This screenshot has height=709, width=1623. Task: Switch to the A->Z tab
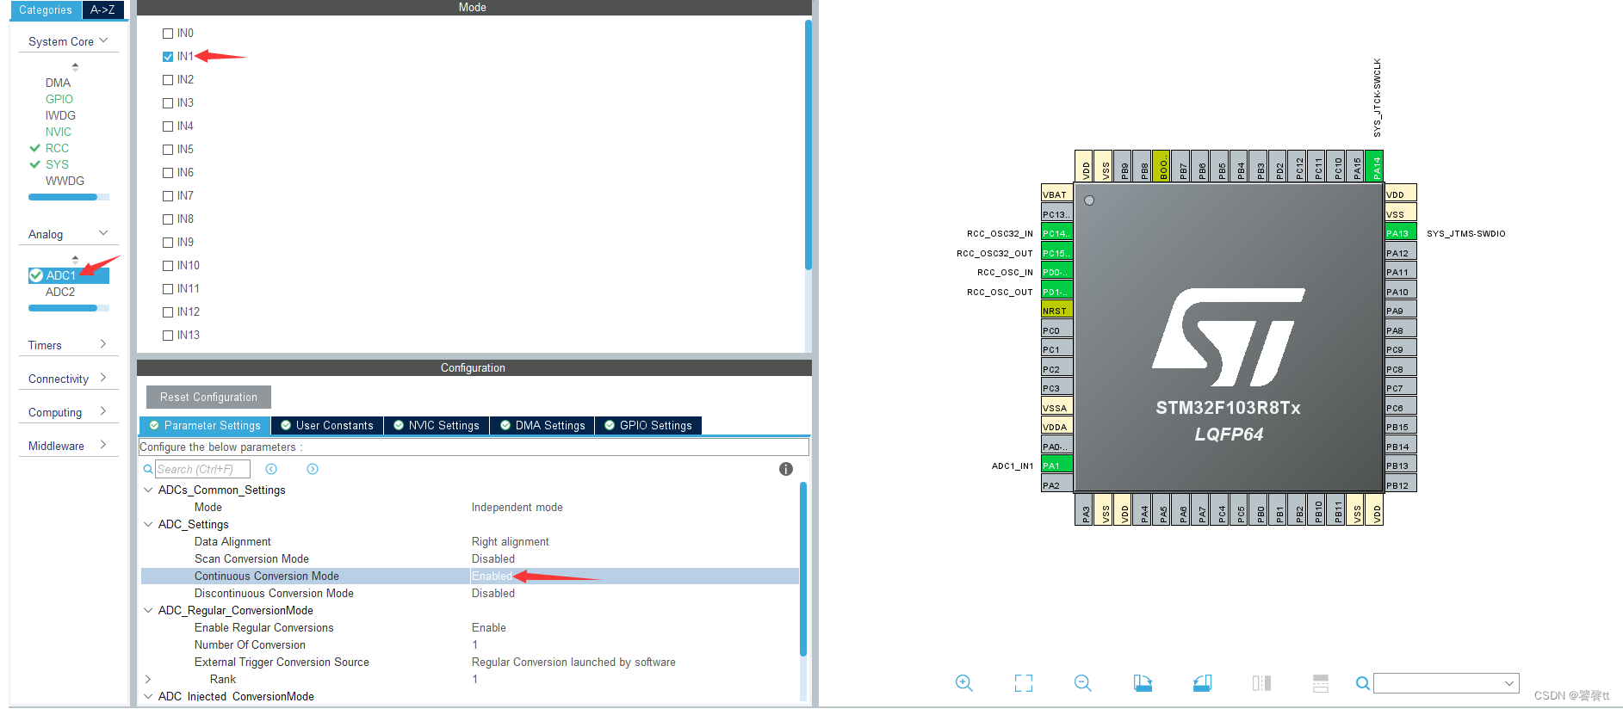click(x=102, y=10)
